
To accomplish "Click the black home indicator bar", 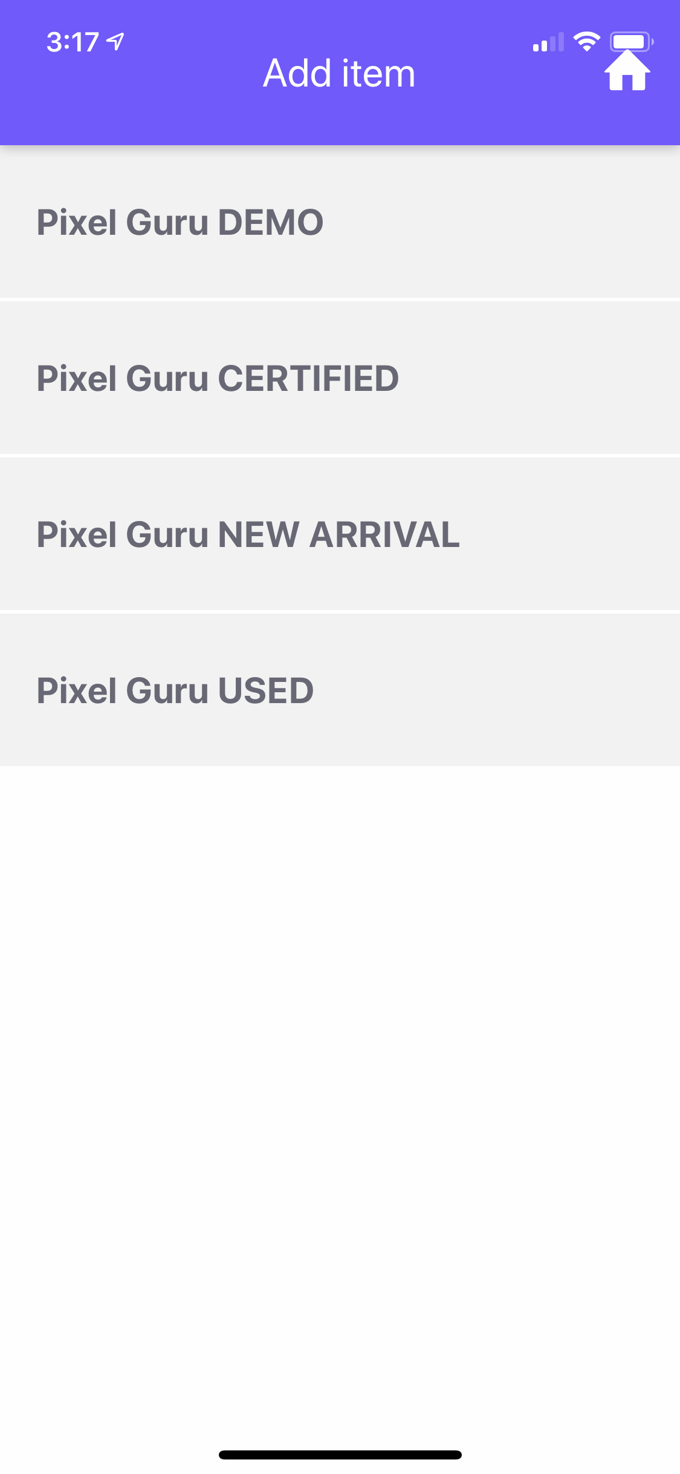I will coord(340,1455).
